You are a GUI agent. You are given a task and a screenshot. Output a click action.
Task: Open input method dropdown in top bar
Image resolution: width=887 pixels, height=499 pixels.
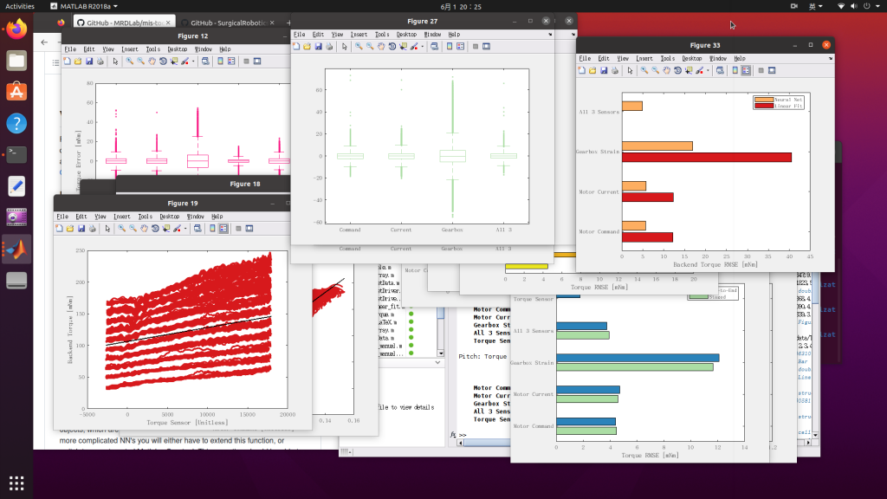(x=816, y=6)
